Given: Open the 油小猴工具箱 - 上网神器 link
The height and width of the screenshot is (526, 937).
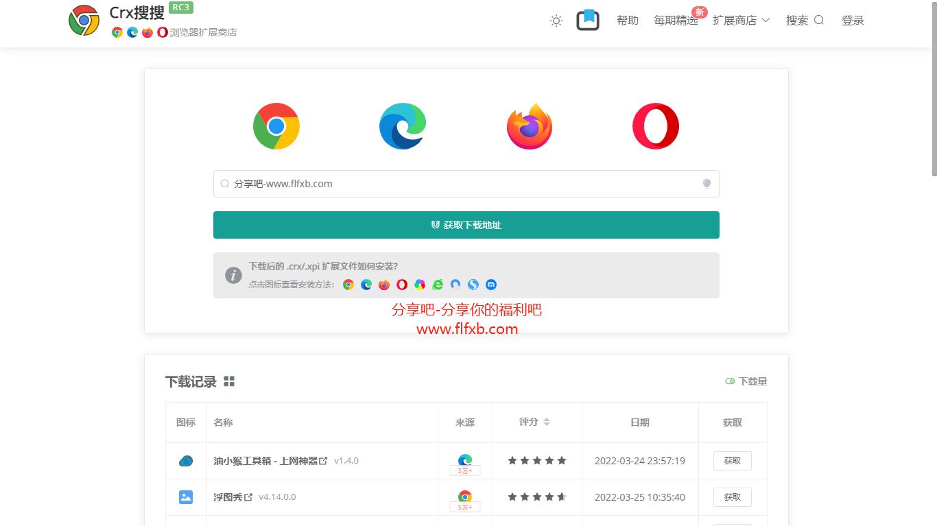Looking at the screenshot, I should (270, 461).
